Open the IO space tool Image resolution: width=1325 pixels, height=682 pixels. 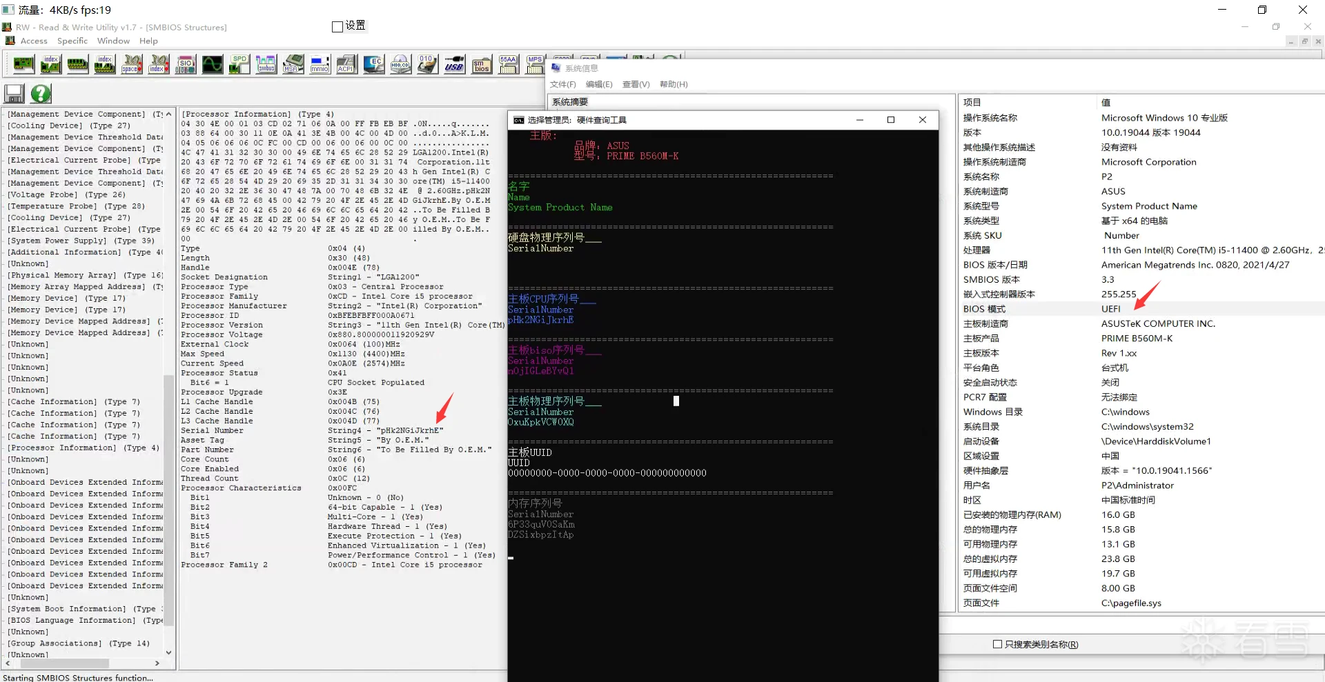(x=131, y=64)
